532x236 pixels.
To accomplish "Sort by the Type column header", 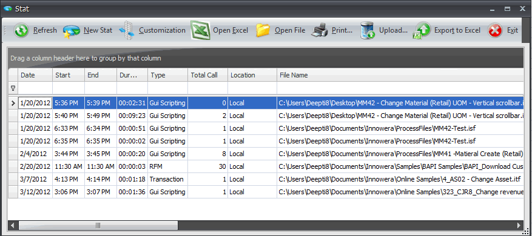I will [x=167, y=75].
